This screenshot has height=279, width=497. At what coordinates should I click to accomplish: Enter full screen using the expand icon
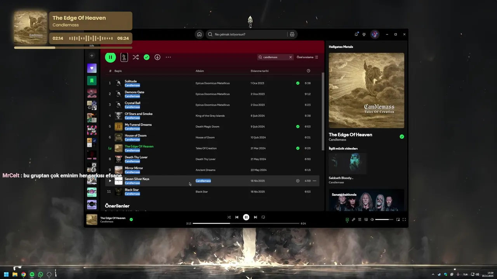pyautogui.click(x=404, y=219)
